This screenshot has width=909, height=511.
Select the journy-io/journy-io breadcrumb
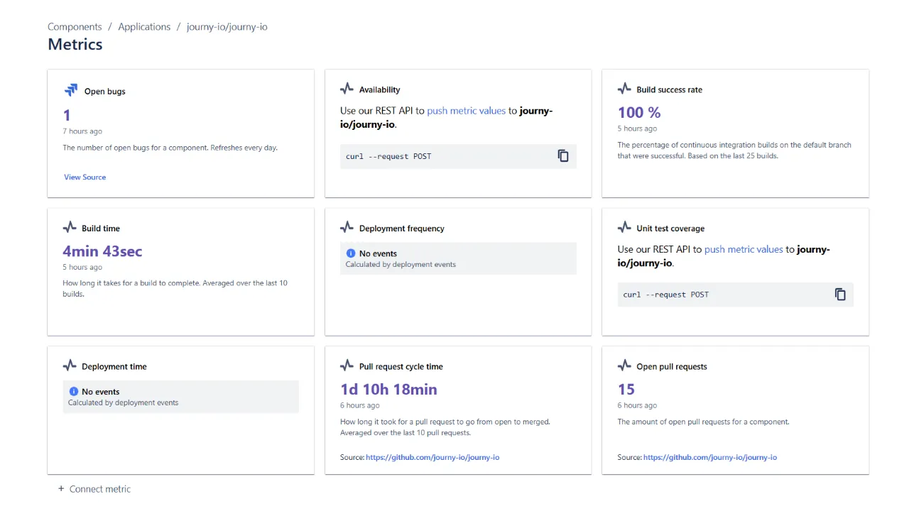[227, 26]
